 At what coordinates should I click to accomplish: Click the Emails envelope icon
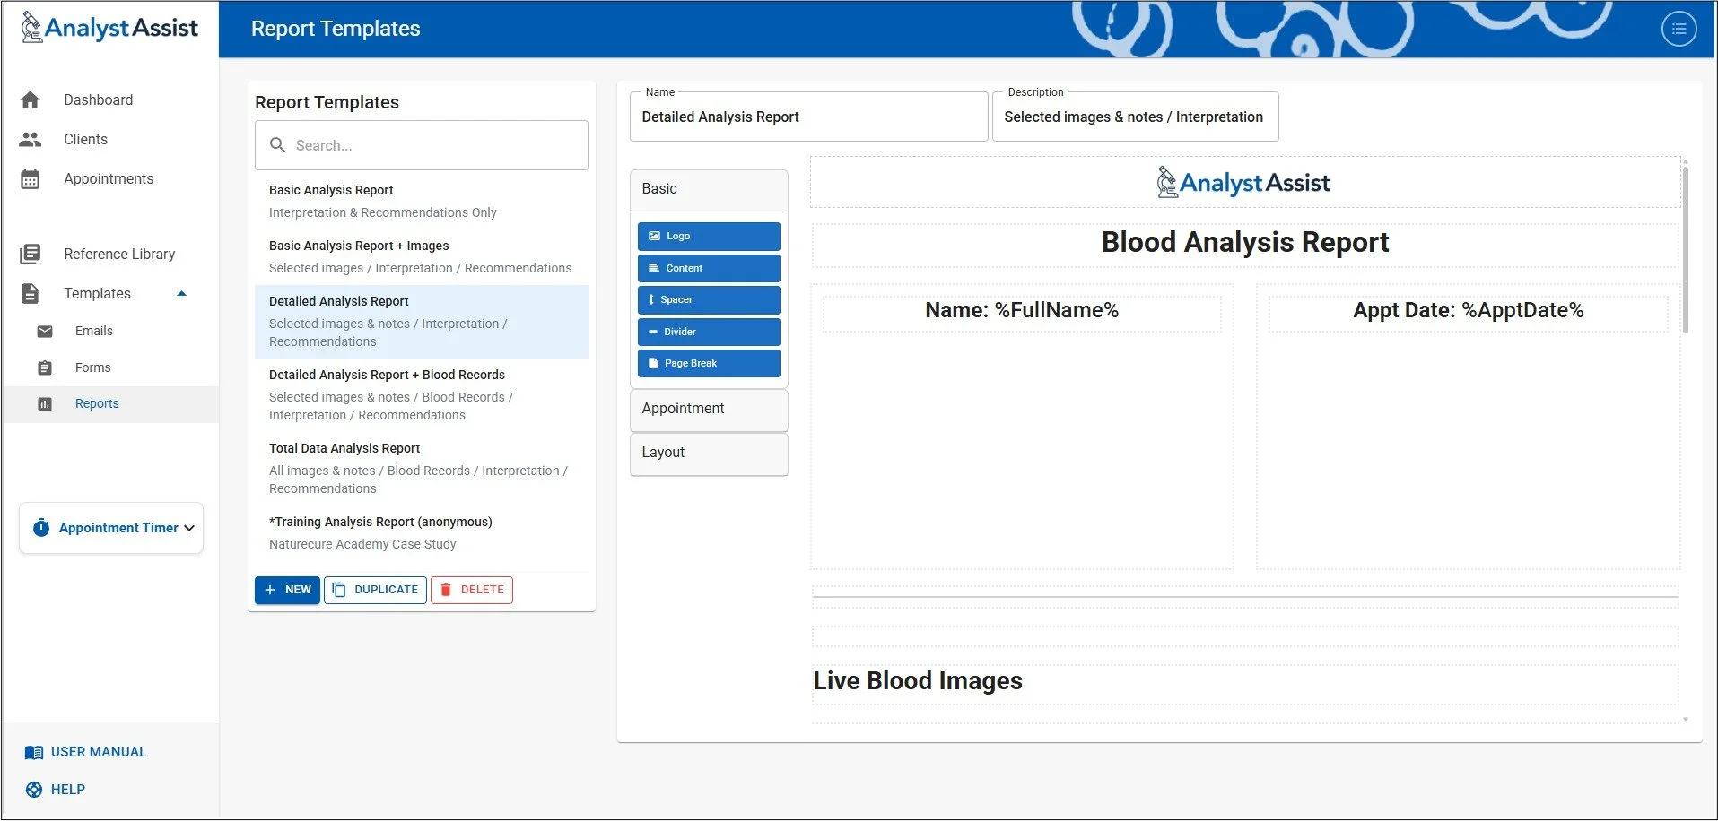click(45, 331)
